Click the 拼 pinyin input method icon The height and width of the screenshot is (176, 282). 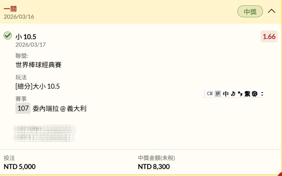pos(218,94)
